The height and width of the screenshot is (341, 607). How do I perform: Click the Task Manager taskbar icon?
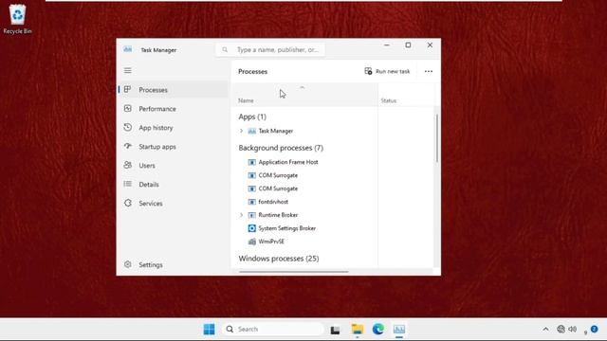coord(399,329)
